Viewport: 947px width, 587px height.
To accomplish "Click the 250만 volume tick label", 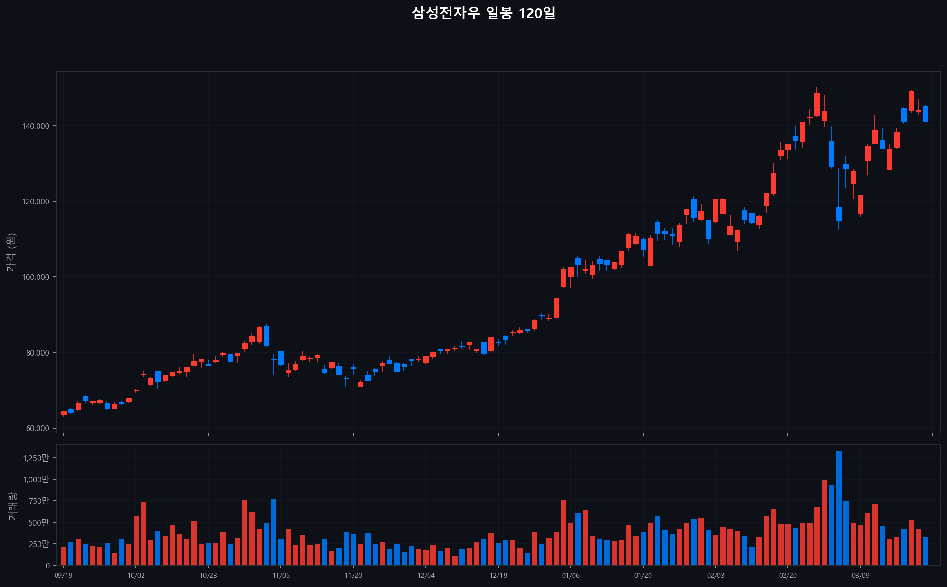I will [38, 544].
